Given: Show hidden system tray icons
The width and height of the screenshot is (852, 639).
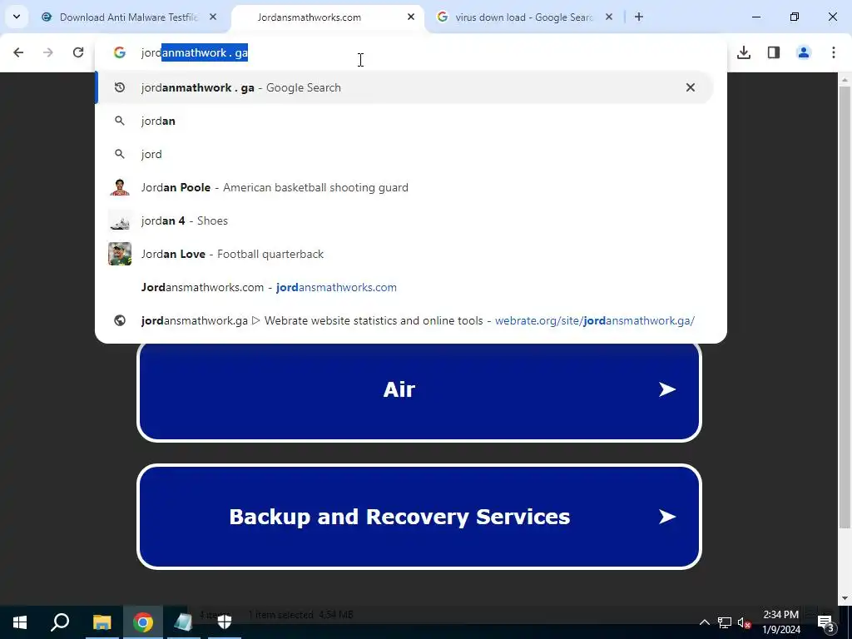Looking at the screenshot, I should tap(704, 622).
